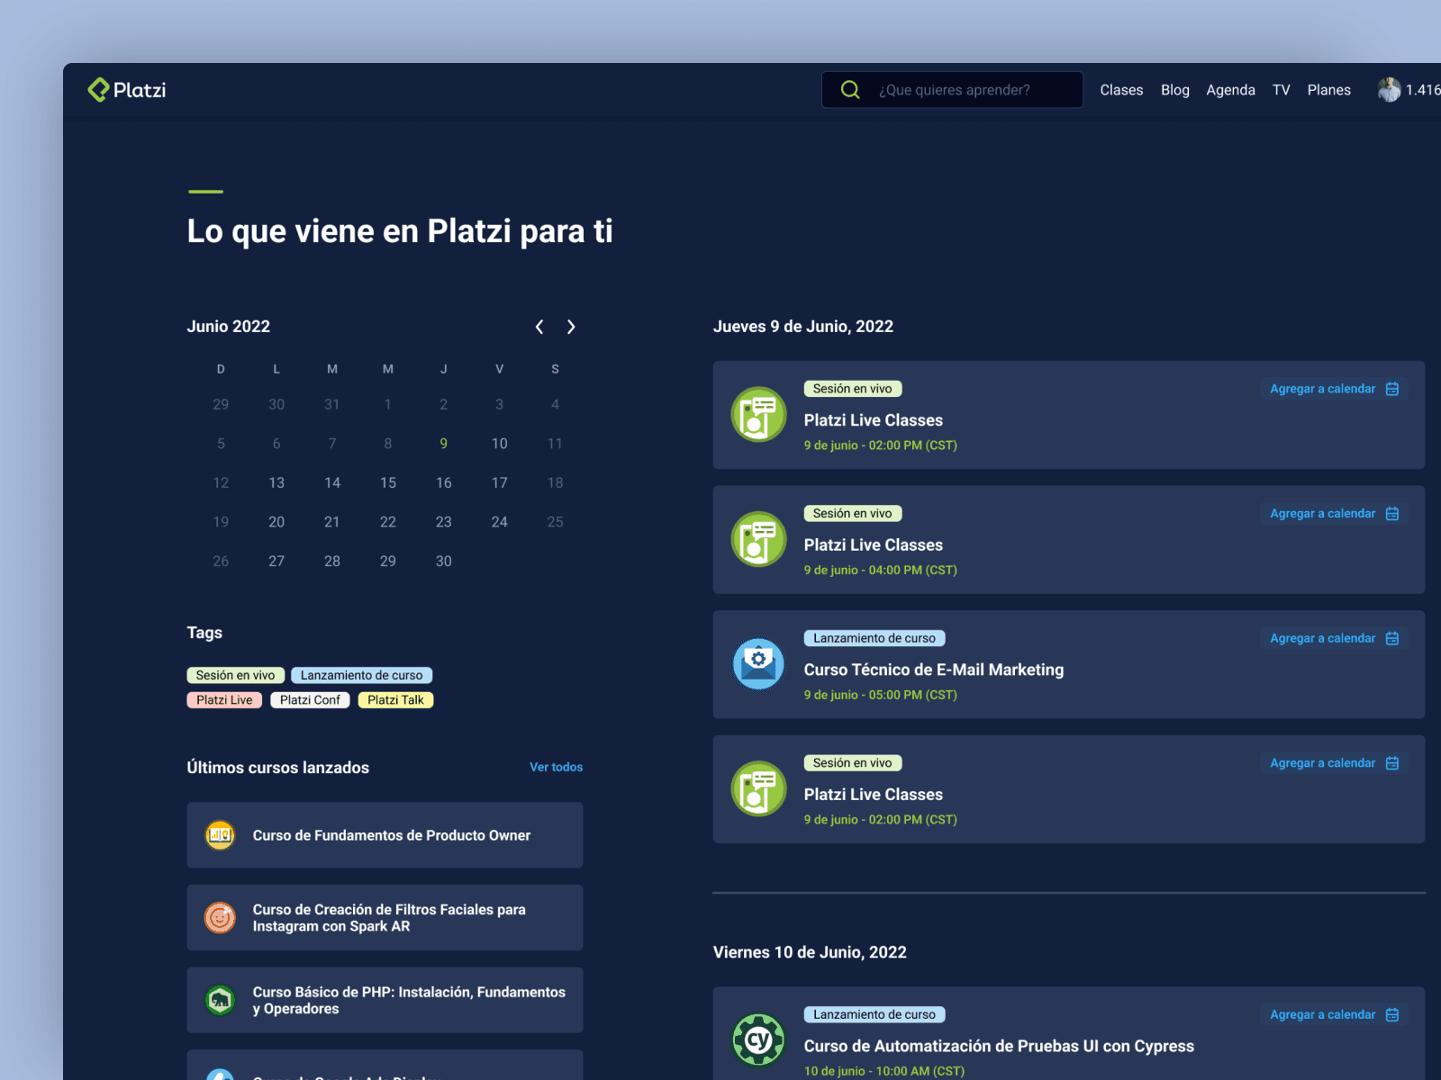The height and width of the screenshot is (1080, 1441).
Task: Click the search magnifier icon
Action: point(850,90)
